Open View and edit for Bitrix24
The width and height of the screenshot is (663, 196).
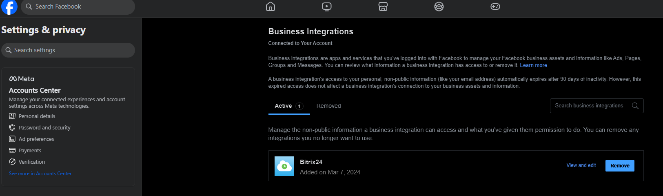pos(581,165)
